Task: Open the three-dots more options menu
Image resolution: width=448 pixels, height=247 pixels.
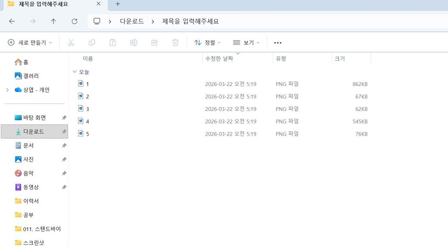Action: click(x=278, y=43)
